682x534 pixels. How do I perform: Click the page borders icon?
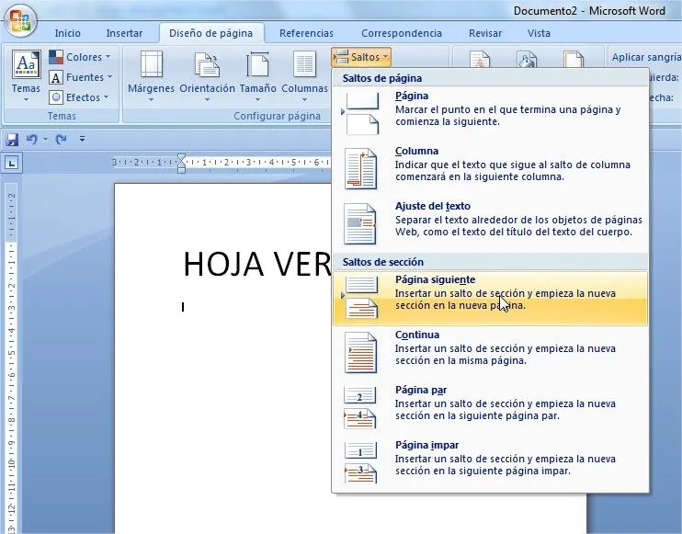tap(574, 59)
